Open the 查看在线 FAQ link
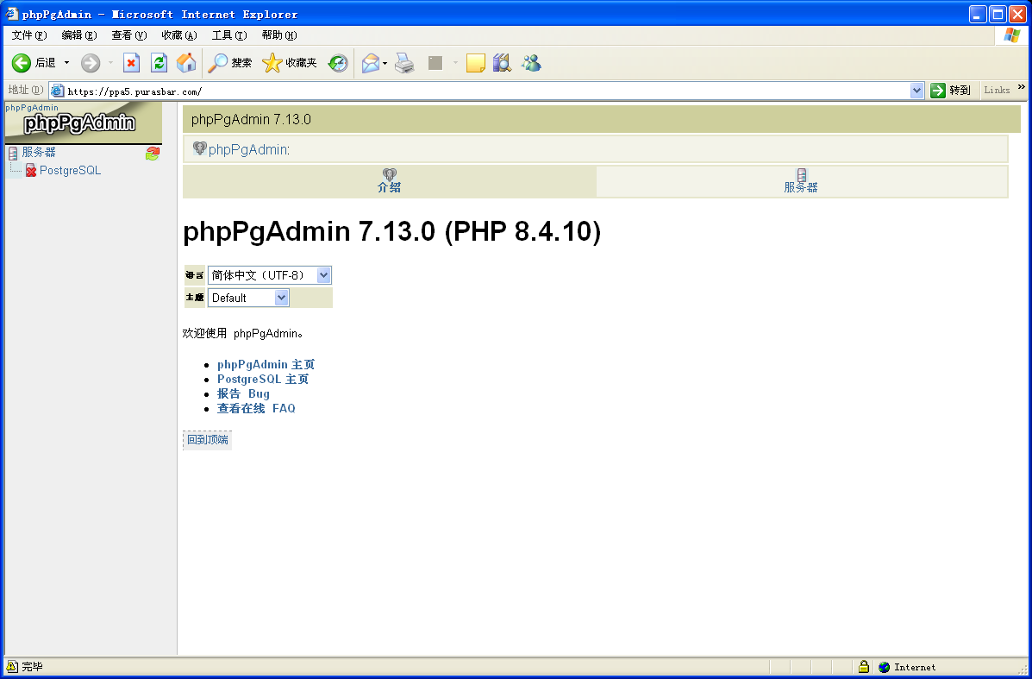Image resolution: width=1032 pixels, height=679 pixels. [x=256, y=408]
